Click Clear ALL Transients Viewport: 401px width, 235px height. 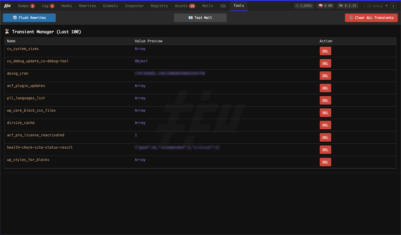pyautogui.click(x=371, y=18)
